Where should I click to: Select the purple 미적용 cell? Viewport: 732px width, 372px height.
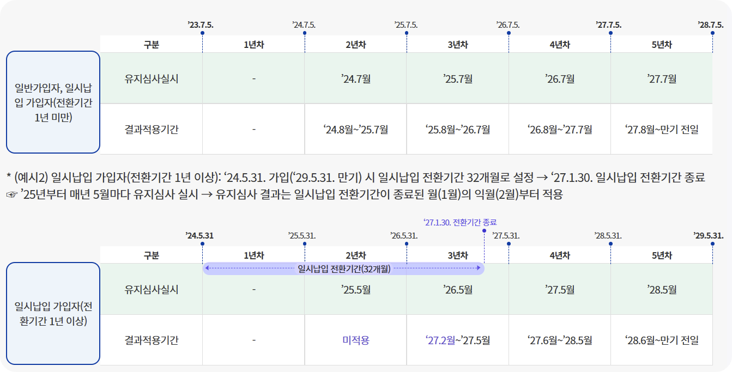355,340
